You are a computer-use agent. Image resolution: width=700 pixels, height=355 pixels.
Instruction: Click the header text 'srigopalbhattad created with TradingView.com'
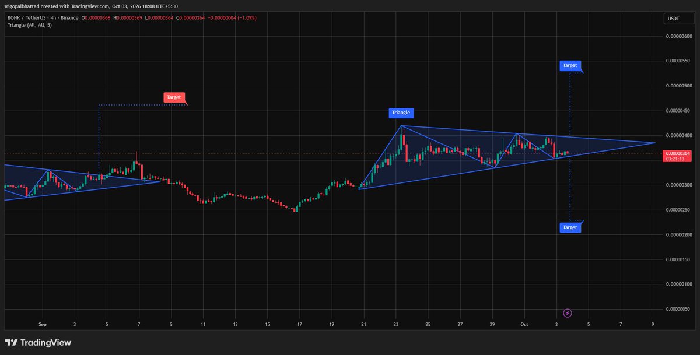(57, 6)
